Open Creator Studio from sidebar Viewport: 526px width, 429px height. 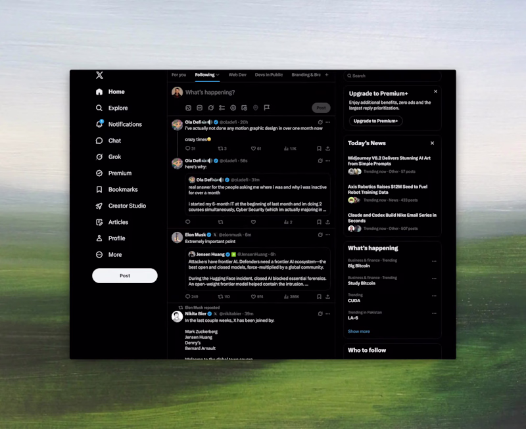(121, 206)
